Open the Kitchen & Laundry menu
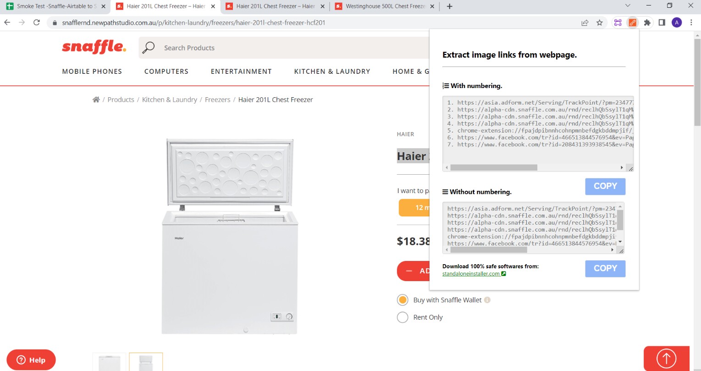Screen dimensions: 701x371 coord(332,72)
